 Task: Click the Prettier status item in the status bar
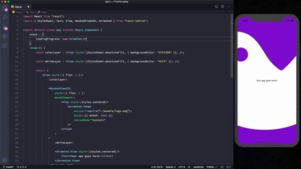212,167
